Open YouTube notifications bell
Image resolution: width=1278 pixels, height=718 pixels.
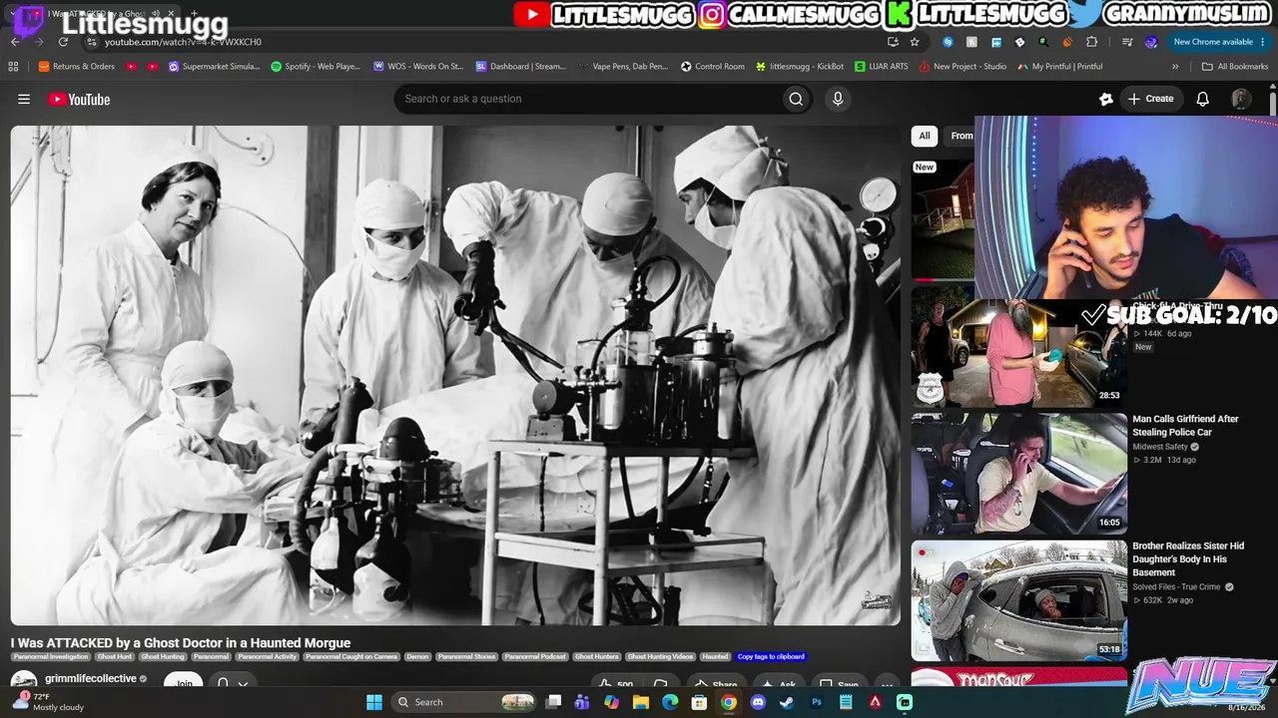[x=1203, y=99]
